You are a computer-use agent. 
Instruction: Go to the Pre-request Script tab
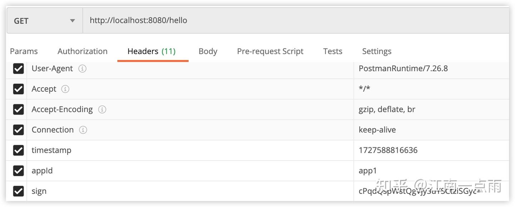click(x=270, y=51)
